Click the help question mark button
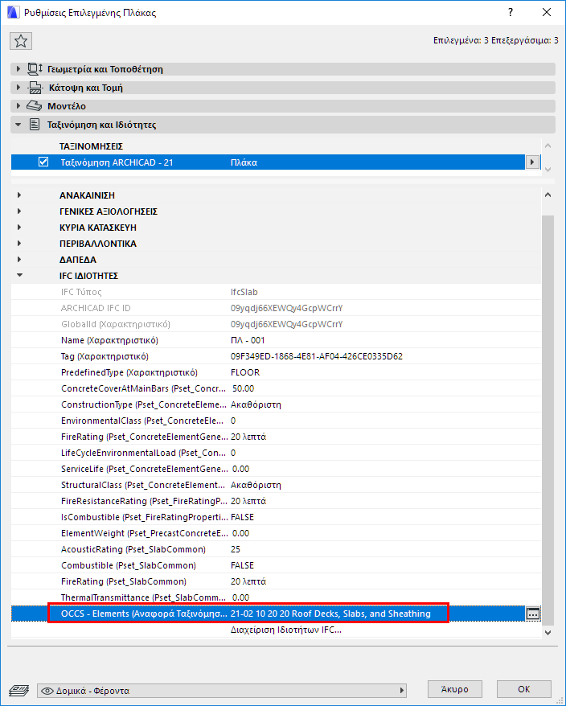Image resolution: width=566 pixels, height=706 pixels. pos(511,12)
